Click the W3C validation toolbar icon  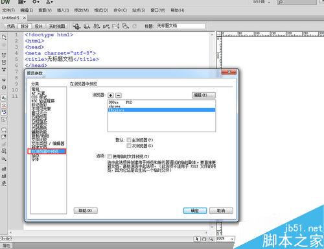pyautogui.click(x=106, y=27)
